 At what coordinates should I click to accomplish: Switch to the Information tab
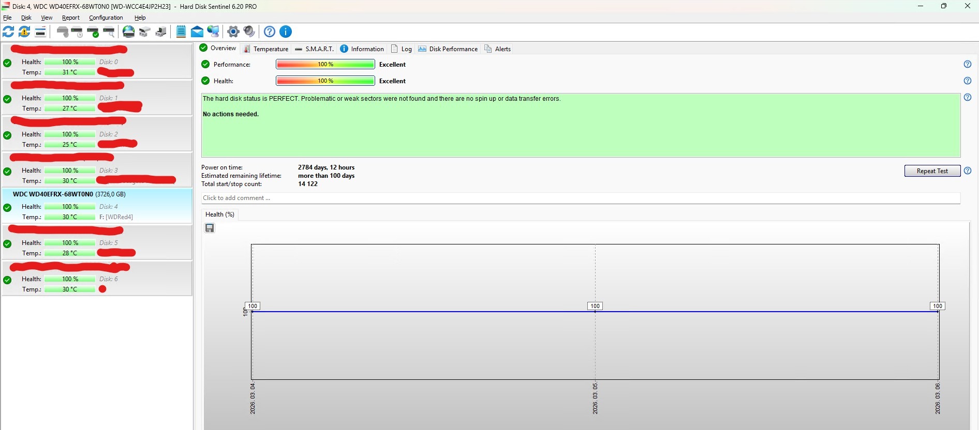click(x=362, y=49)
